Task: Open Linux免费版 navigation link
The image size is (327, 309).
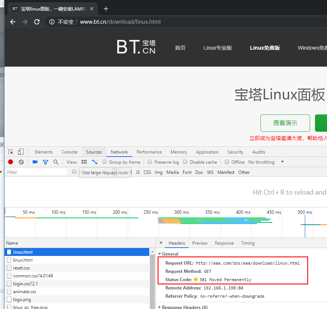Action: click(265, 48)
